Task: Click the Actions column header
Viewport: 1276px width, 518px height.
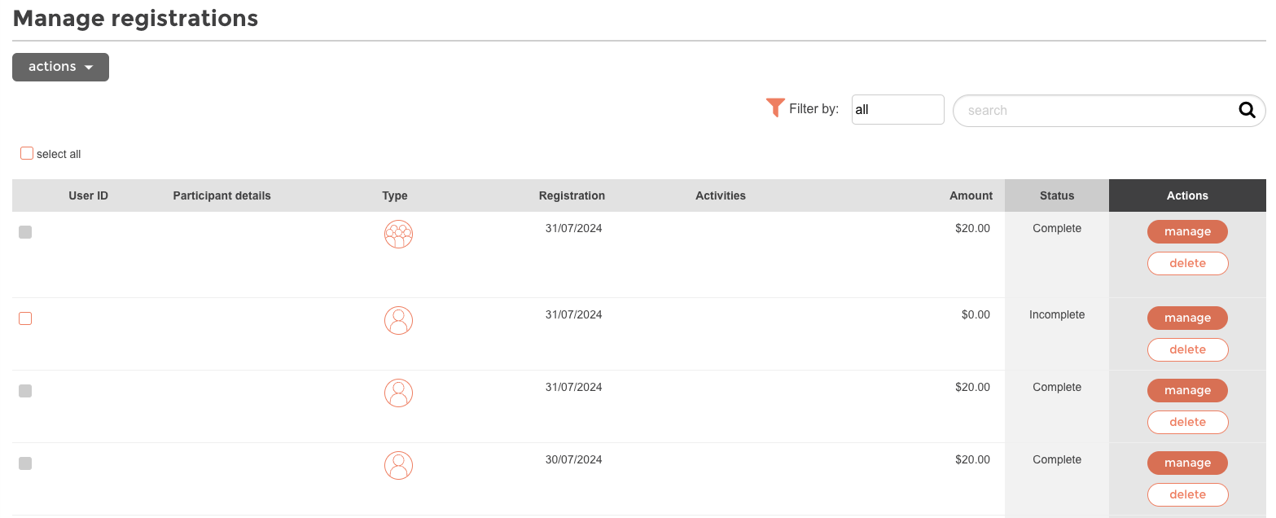Action: pyautogui.click(x=1187, y=195)
